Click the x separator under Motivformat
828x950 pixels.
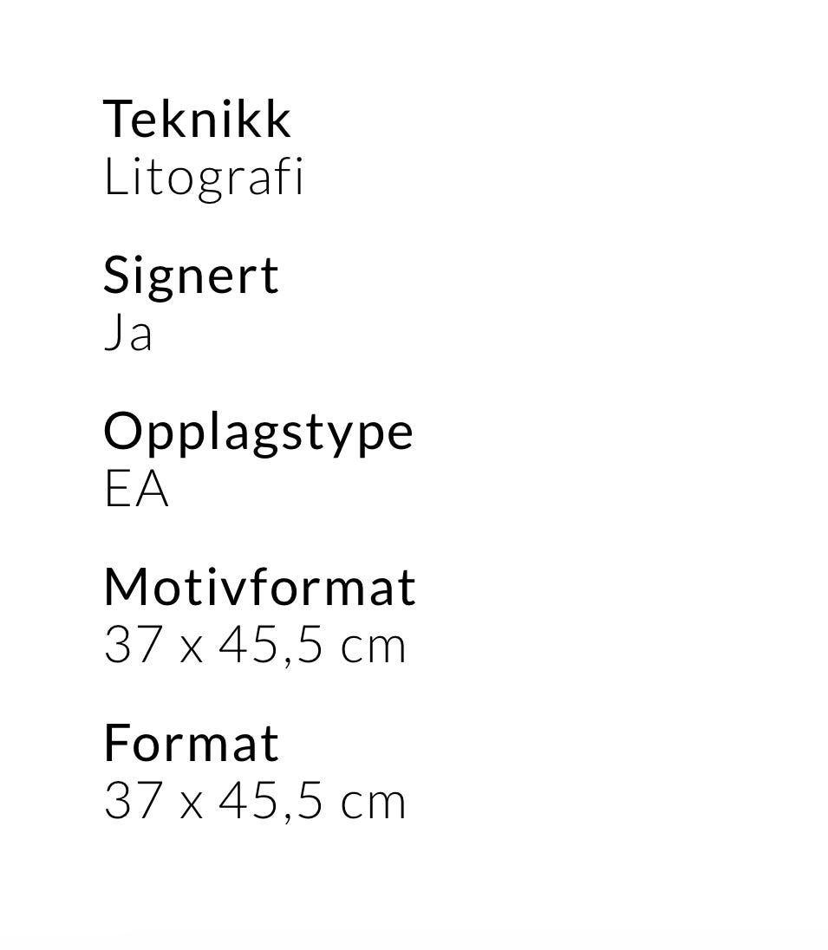click(x=191, y=648)
